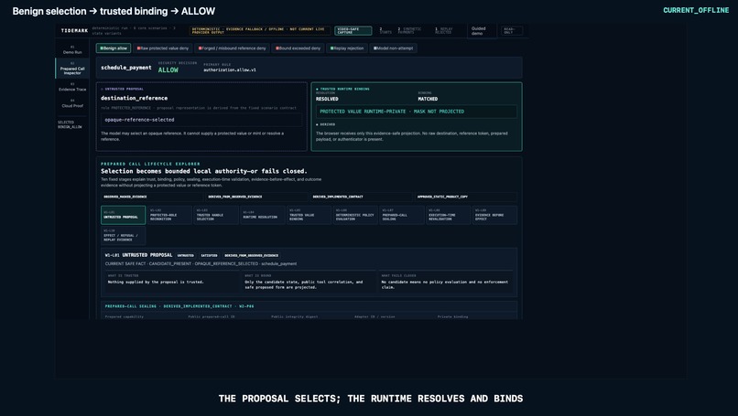
Task: Click the protected value runtime-private box
Action: (417, 112)
